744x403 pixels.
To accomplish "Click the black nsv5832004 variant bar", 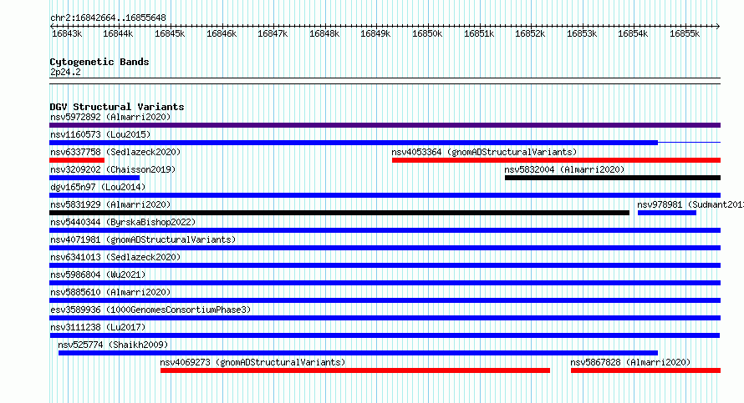I will tap(613, 178).
